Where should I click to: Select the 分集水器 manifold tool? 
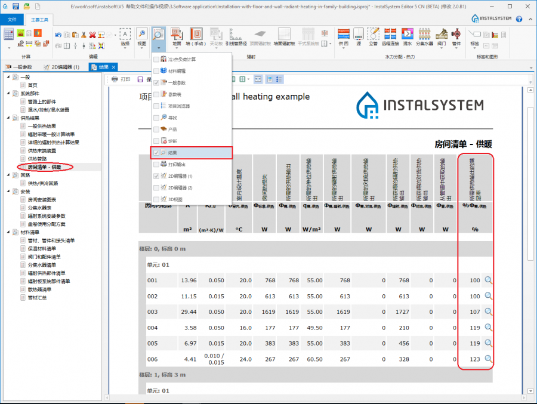pos(424,34)
